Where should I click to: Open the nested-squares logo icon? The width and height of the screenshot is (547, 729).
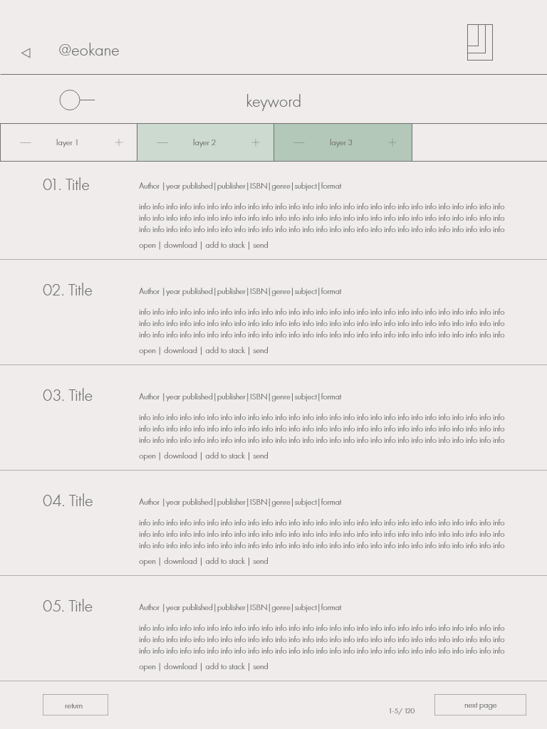pyautogui.click(x=480, y=42)
